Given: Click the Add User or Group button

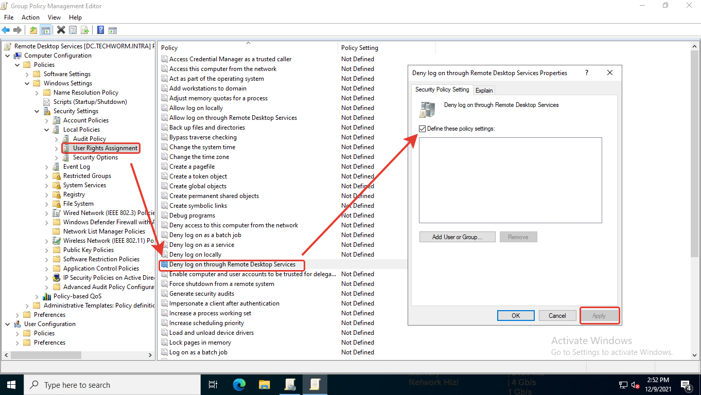Looking at the screenshot, I should click(457, 237).
